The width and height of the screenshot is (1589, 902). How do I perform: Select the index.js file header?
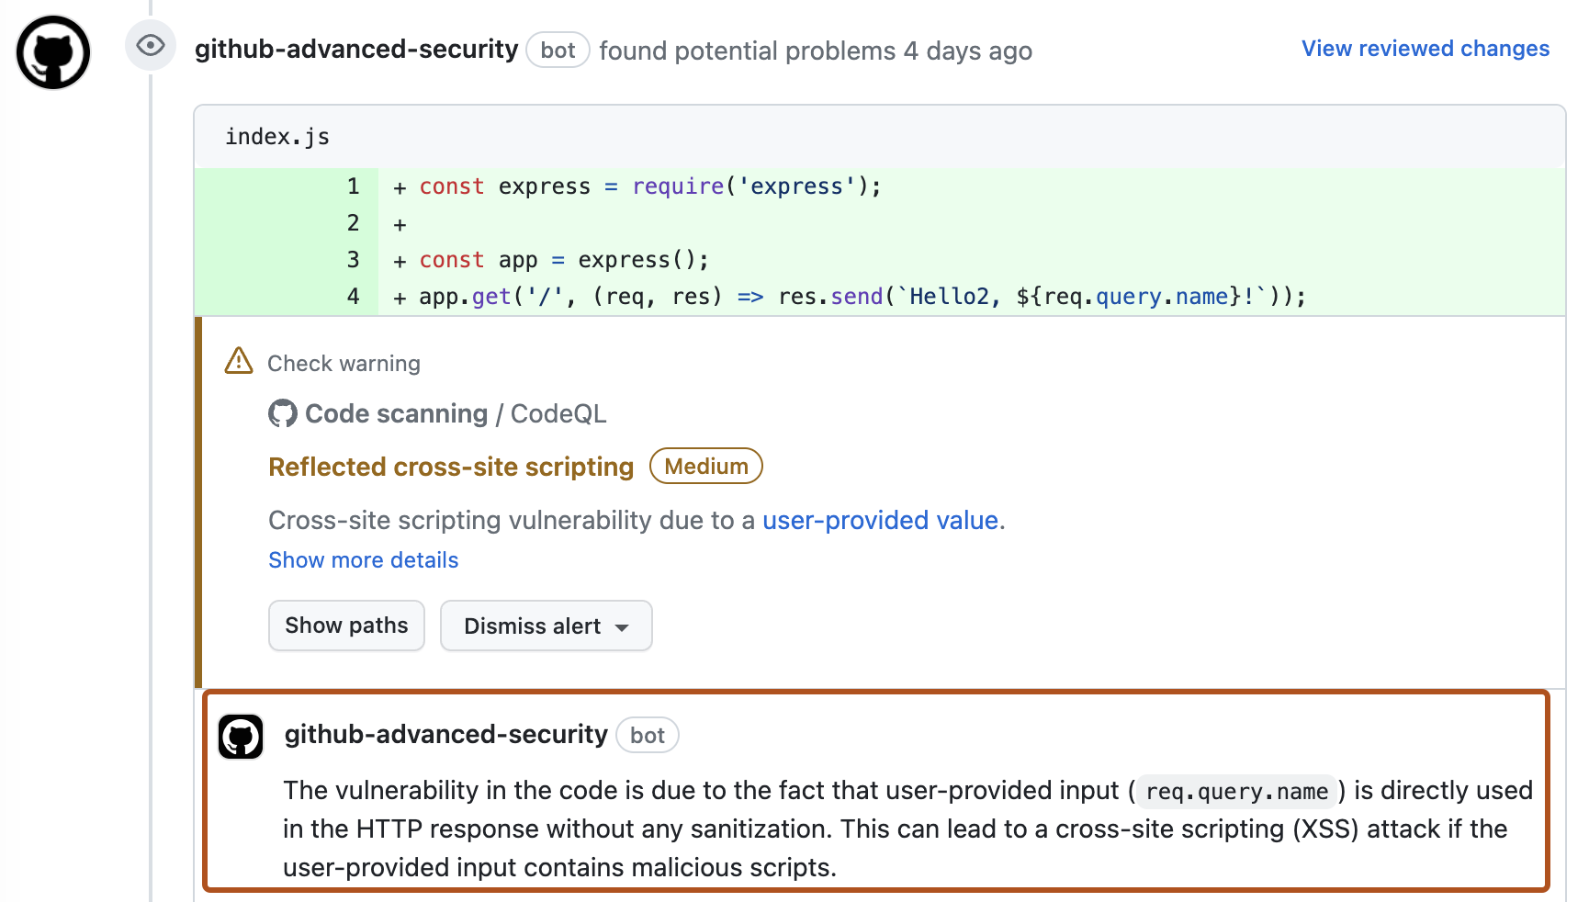click(278, 136)
